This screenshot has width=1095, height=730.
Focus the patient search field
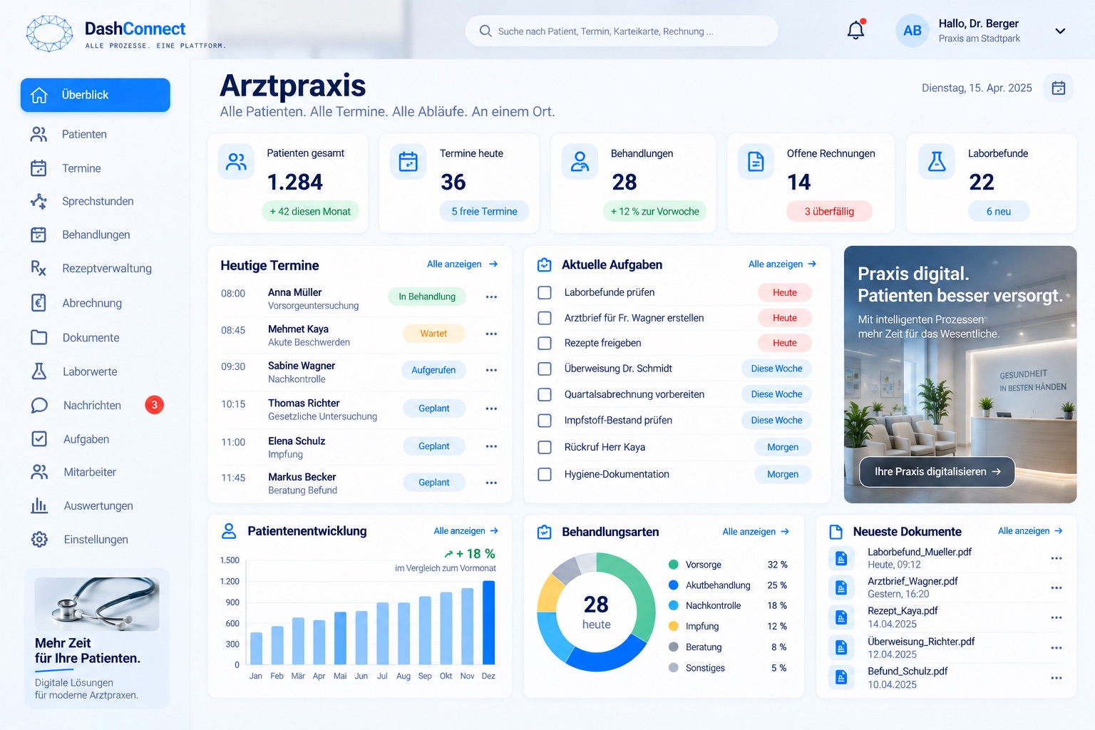coord(621,31)
